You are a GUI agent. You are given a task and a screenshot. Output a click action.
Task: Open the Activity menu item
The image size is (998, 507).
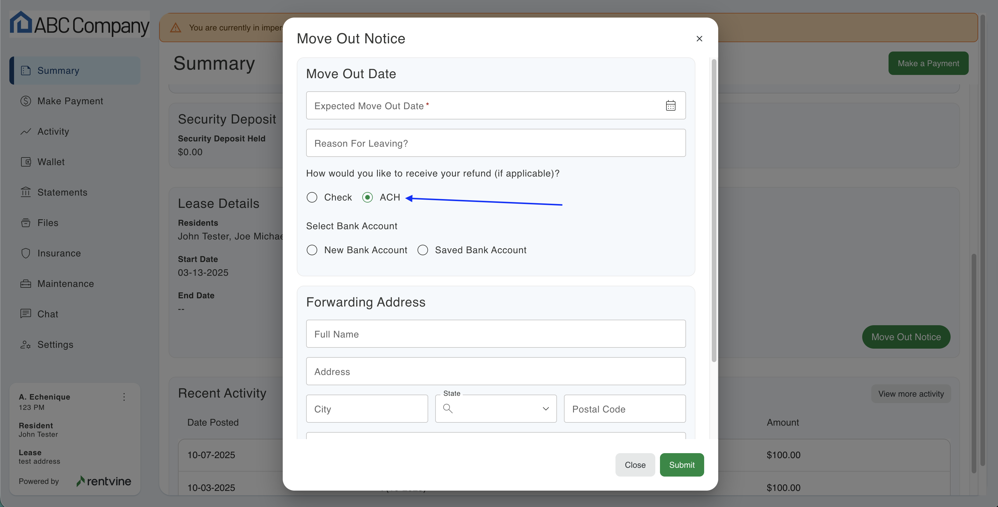[53, 131]
